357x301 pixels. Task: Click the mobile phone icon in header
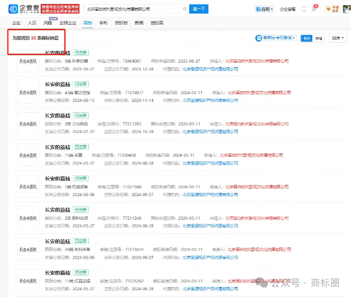click(x=304, y=9)
